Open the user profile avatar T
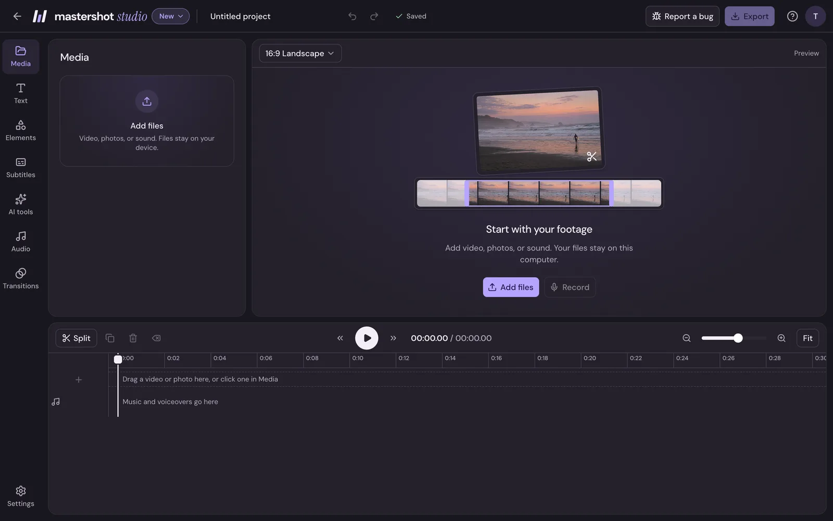833x521 pixels. tap(815, 16)
